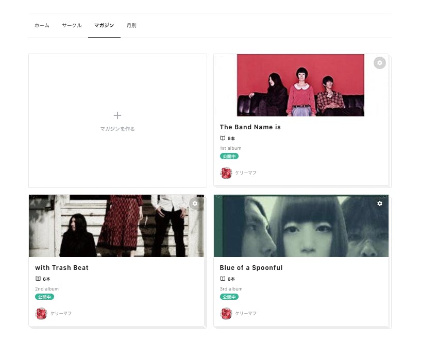Image resolution: width=421 pixels, height=342 pixels.
Task: Click book count icon on The Band Name is
Action: point(223,138)
